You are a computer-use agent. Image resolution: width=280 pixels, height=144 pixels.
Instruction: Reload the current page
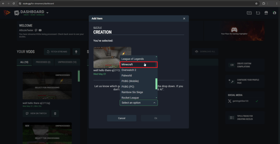click(14, 3)
